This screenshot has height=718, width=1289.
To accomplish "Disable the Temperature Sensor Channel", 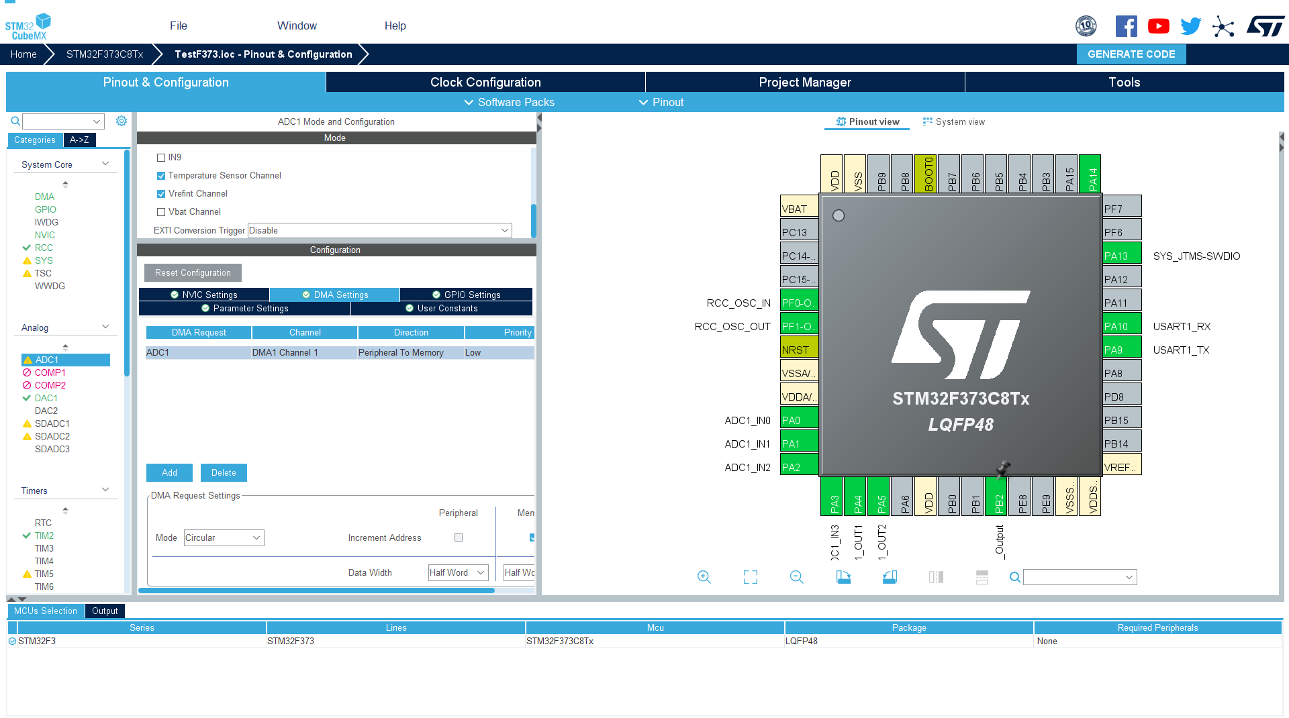I will pos(161,175).
